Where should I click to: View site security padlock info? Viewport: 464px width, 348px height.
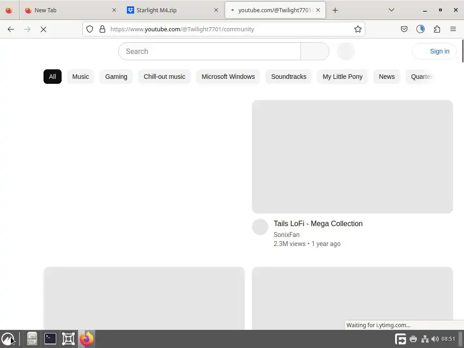(x=102, y=29)
